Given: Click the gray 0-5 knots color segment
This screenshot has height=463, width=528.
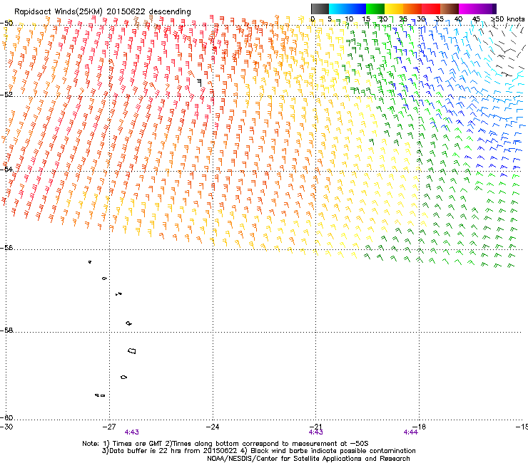Looking at the screenshot, I should [x=320, y=9].
